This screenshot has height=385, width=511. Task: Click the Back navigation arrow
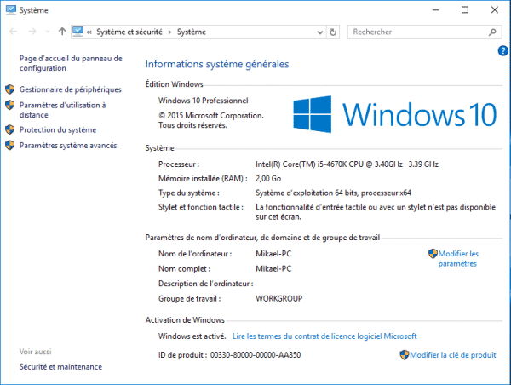coord(14,32)
